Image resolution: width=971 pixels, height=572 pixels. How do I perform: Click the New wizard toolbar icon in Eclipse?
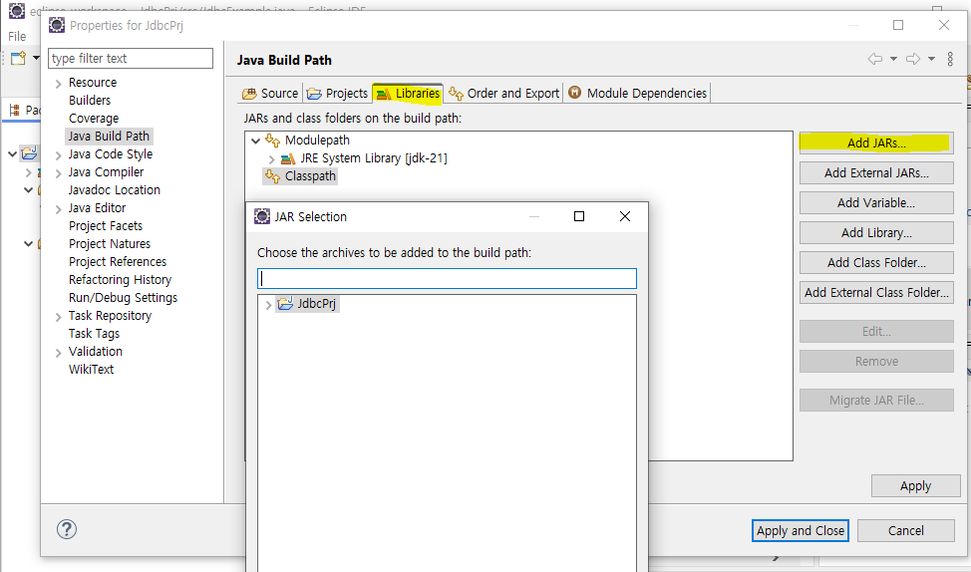[x=18, y=58]
